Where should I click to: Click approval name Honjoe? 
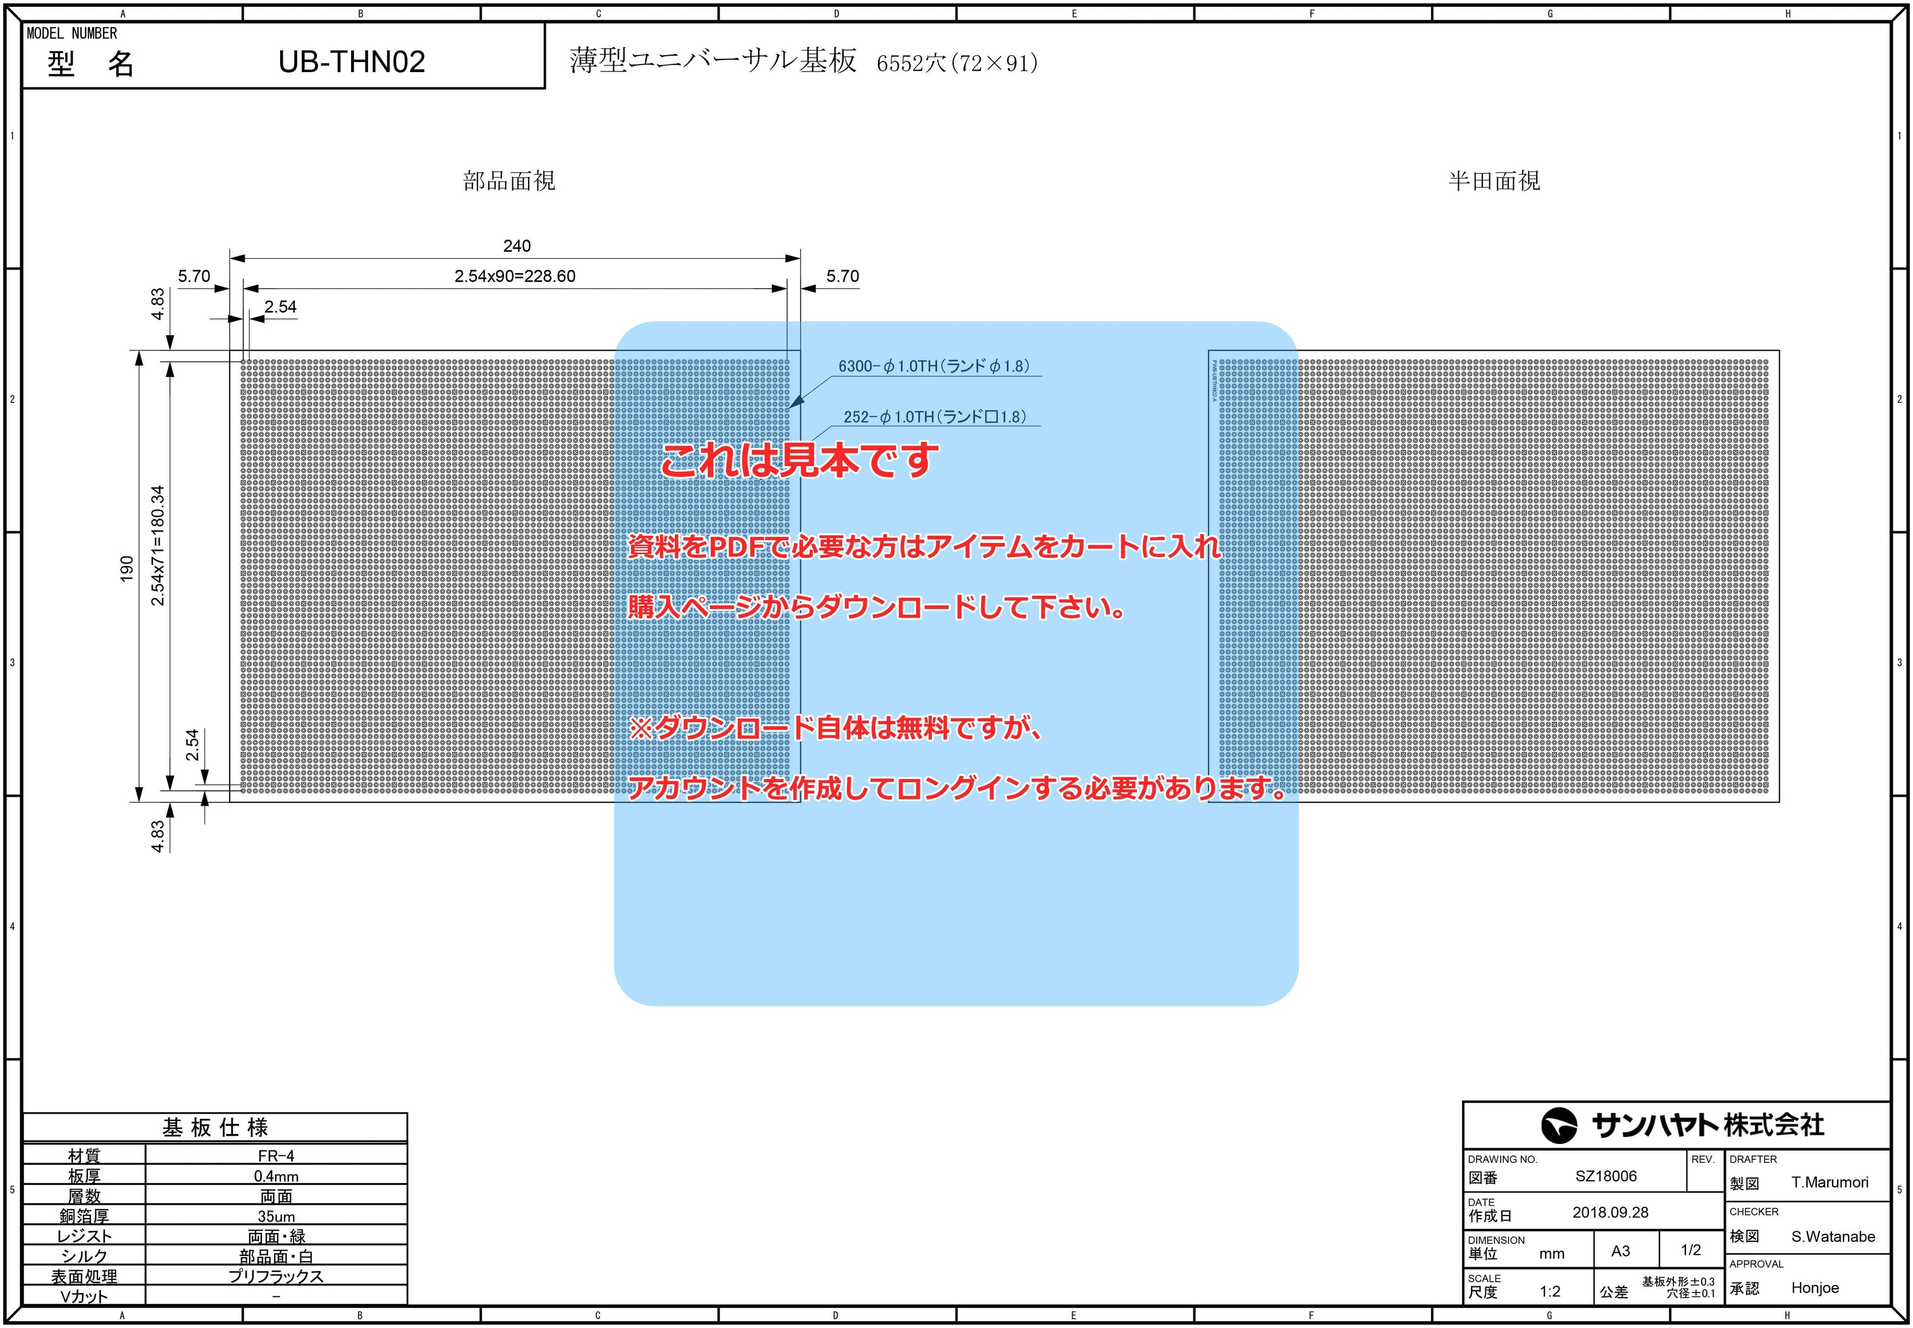pos(1815,1288)
